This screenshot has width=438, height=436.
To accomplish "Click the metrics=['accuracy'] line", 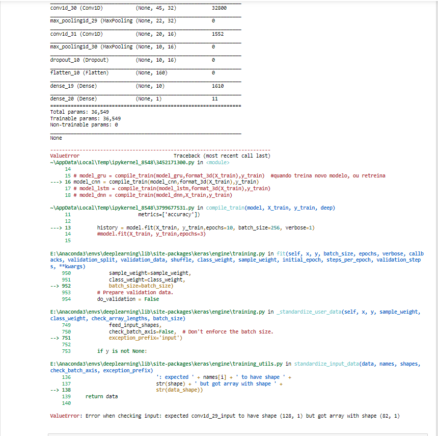I will pos(169,215).
